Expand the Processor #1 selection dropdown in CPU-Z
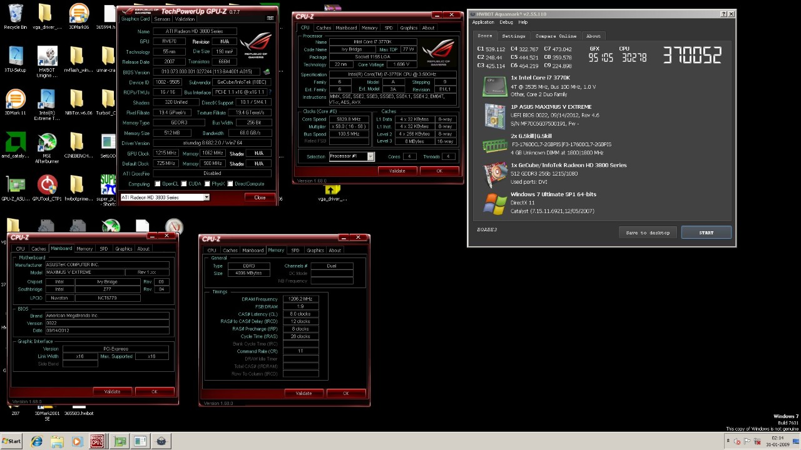The height and width of the screenshot is (450, 801). (x=370, y=156)
